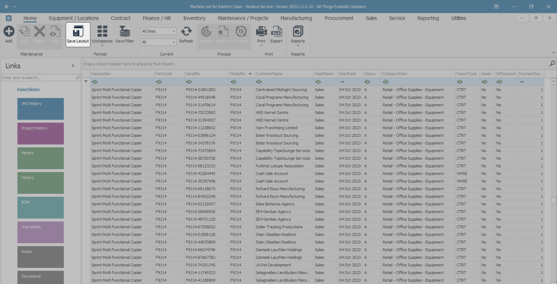This screenshot has height=284, width=557.
Task: Export the list to XLS
Action: 276,32
